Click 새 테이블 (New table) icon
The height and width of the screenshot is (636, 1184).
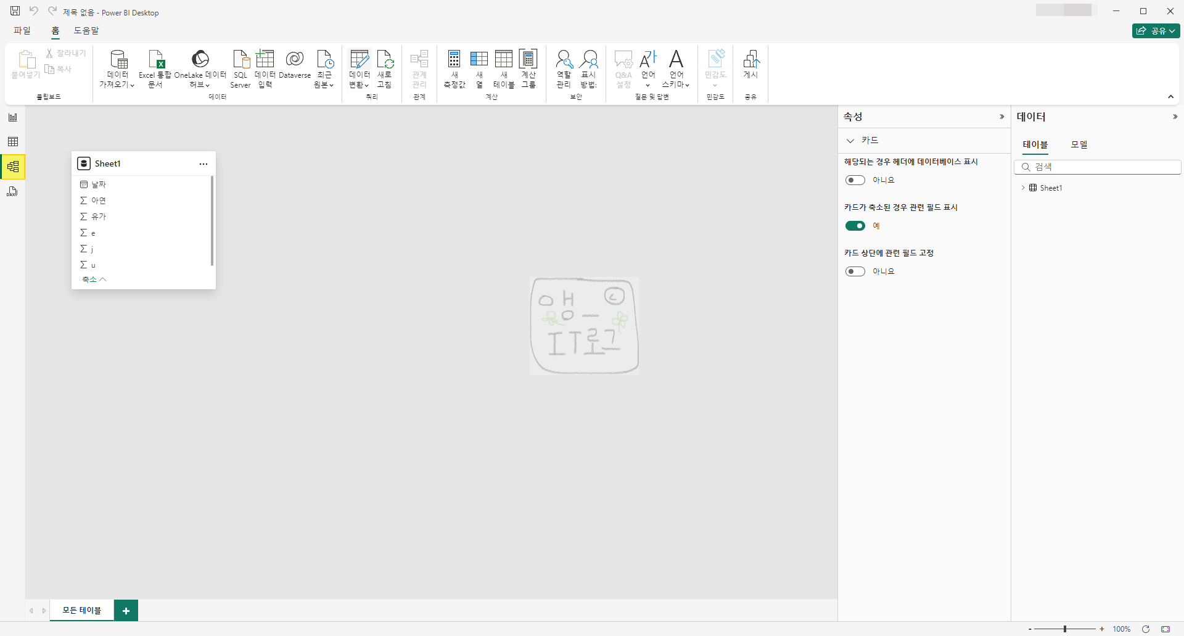[504, 69]
